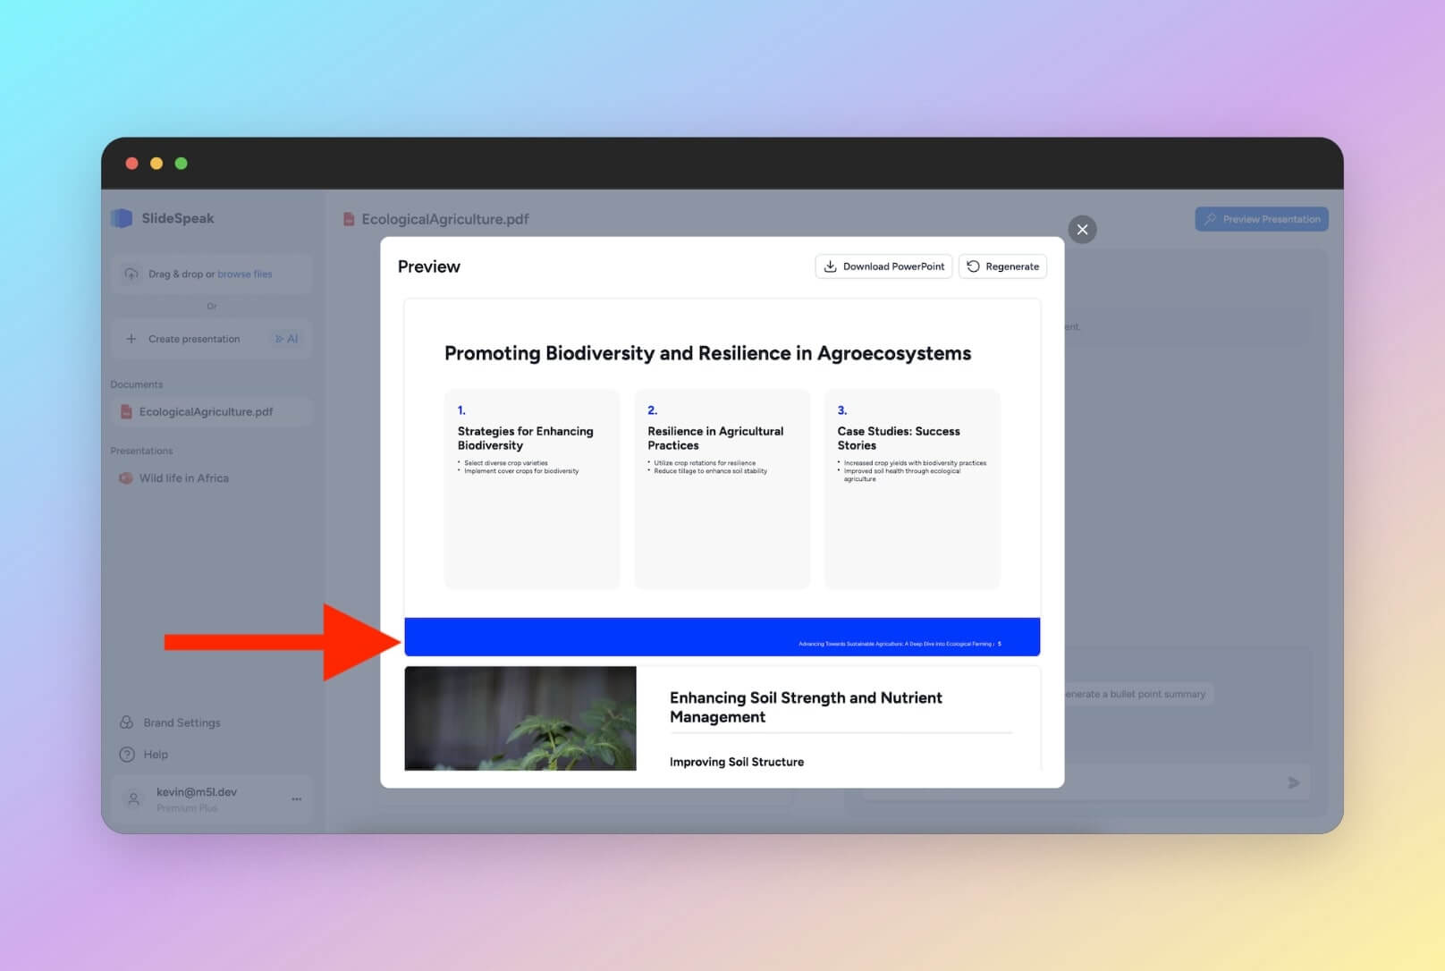Click the SlideSpeak logo icon
The image size is (1445, 971).
(122, 218)
